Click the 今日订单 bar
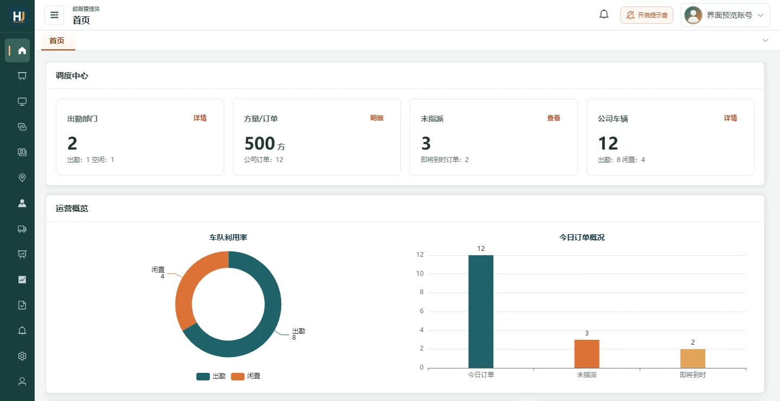 [481, 312]
